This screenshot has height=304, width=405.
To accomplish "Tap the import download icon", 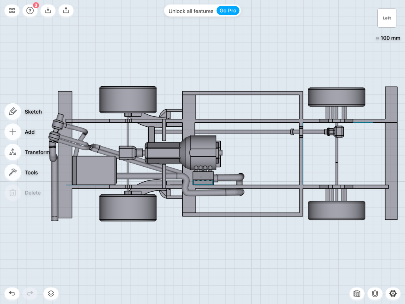I will (48, 11).
